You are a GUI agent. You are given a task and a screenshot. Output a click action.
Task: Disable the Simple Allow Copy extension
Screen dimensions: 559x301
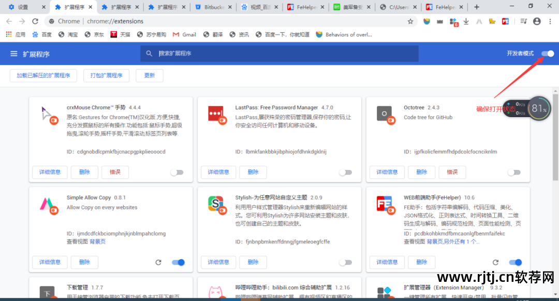tap(178, 263)
